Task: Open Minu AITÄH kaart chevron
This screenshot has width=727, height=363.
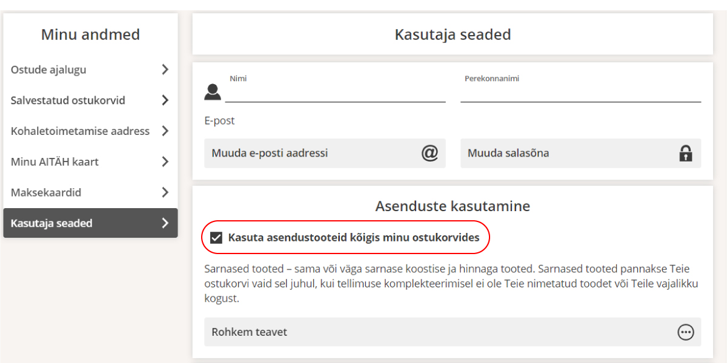Action: coord(165,162)
